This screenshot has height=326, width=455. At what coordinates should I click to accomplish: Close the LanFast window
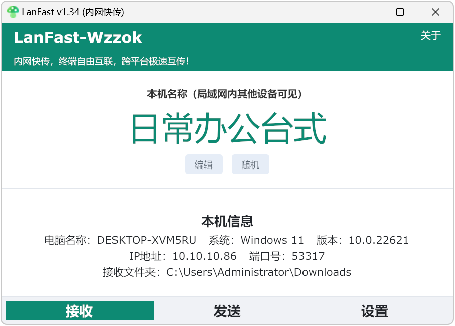(435, 12)
